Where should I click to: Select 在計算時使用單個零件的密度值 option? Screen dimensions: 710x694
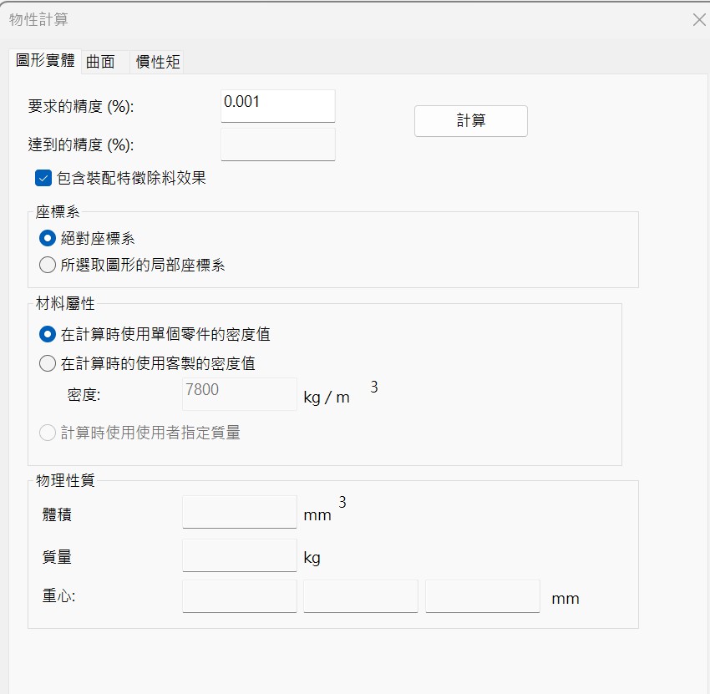pyautogui.click(x=48, y=334)
